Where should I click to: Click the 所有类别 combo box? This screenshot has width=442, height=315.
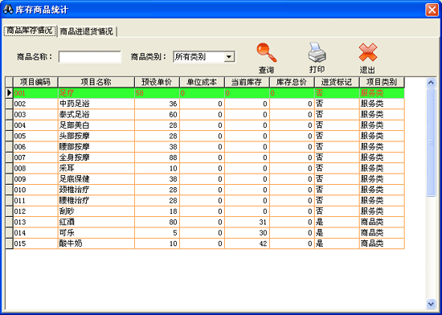(204, 57)
